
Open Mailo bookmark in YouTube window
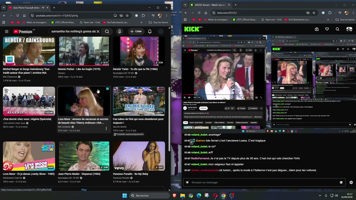pos(35,22)
